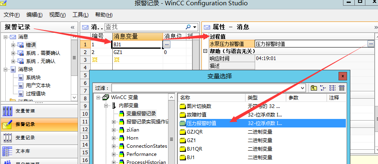Select the BJ1 message variable cell
The width and height of the screenshot is (378, 164).
(138, 45)
